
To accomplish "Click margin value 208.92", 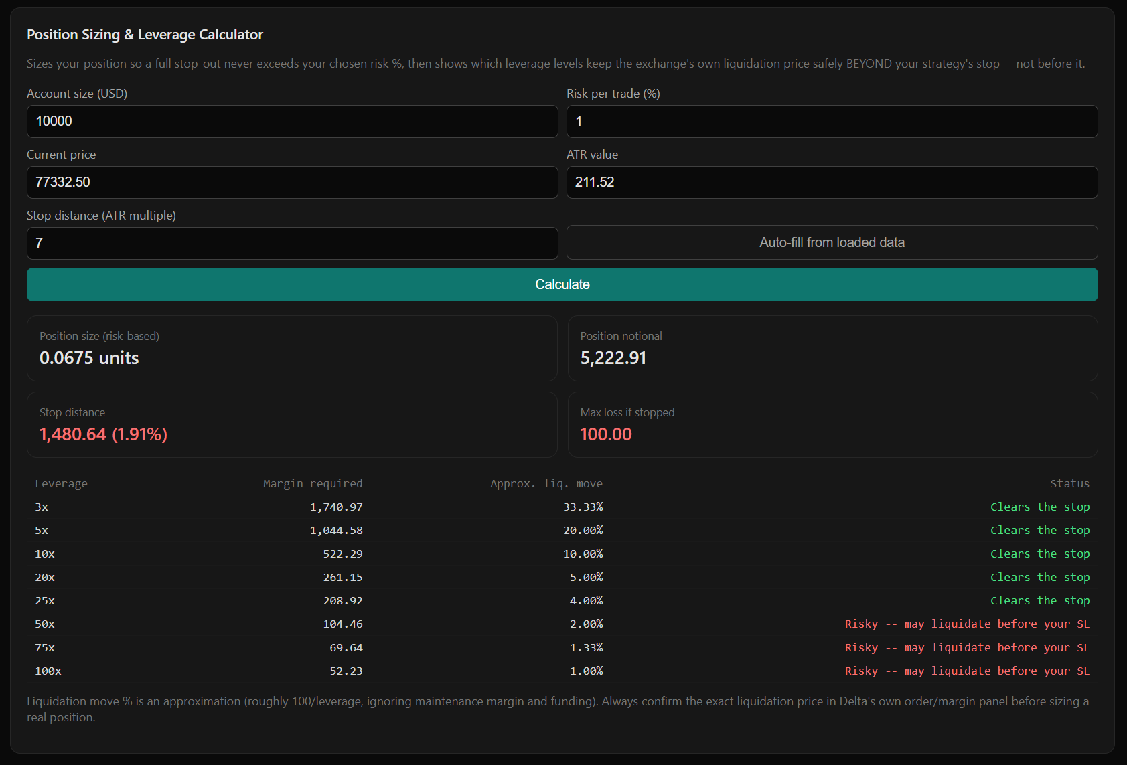I will (x=343, y=600).
